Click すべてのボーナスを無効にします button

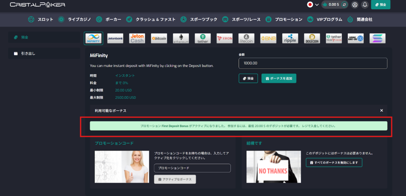[334, 162]
